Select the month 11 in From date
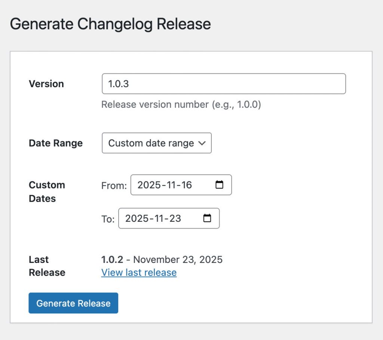 pos(171,185)
